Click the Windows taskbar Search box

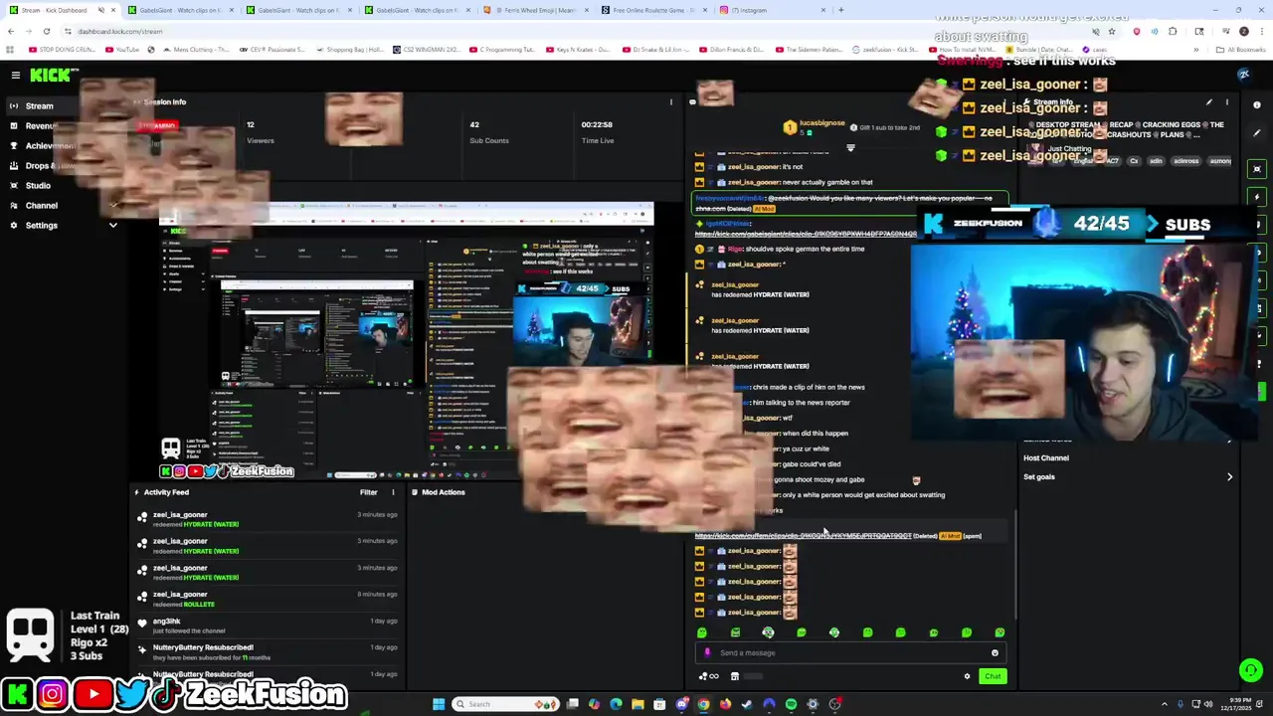pos(506,704)
